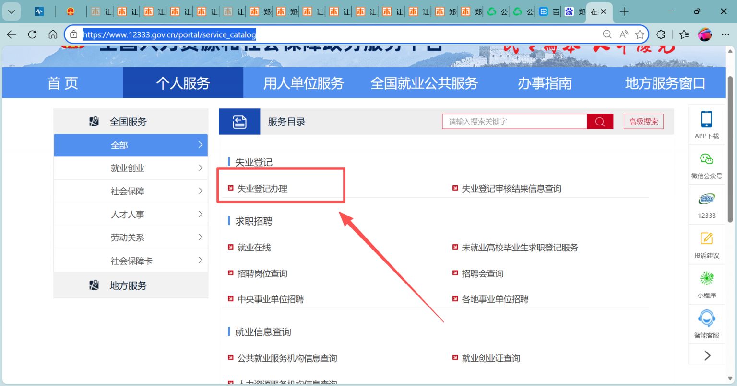Select 地方服务 in the left sidebar
Image resolution: width=737 pixels, height=386 pixels.
[x=128, y=285]
